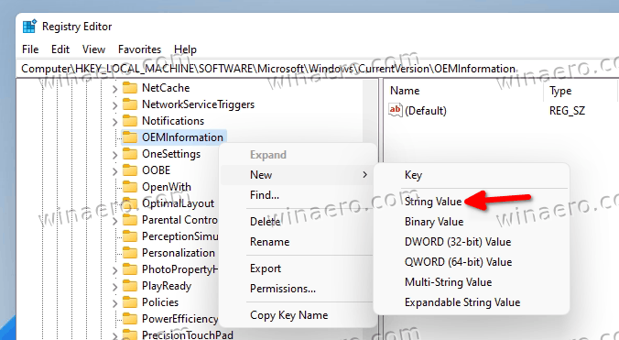This screenshot has height=340, width=619.
Task: Click the Personalization folder icon
Action: coord(129,253)
